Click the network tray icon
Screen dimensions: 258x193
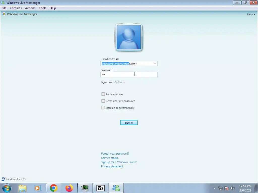[220, 188]
